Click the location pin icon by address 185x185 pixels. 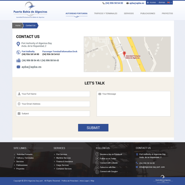click(18, 44)
